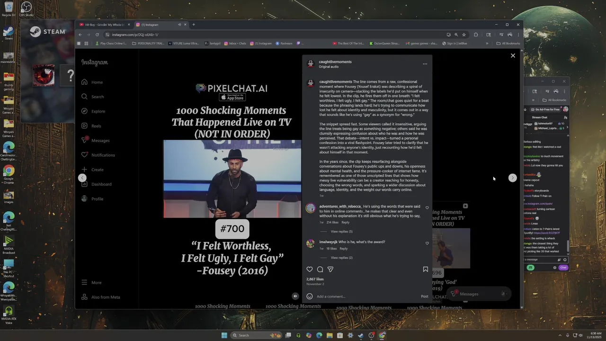Expand Also from Meta in sidebar
Image resolution: width=606 pixels, height=341 pixels.
pos(100,297)
